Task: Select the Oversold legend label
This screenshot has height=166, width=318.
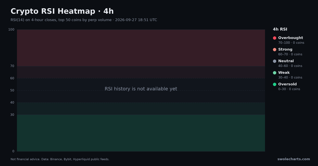Action: click(287, 84)
